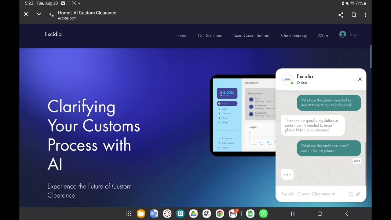
Task: Close the browser custom tab with X
Action: tap(26, 14)
